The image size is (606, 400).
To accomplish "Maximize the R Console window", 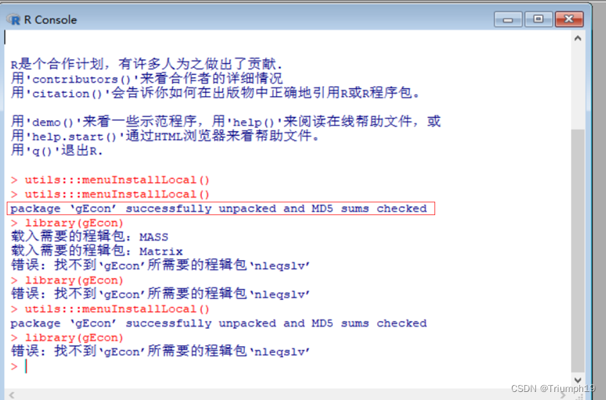I will tap(538, 19).
